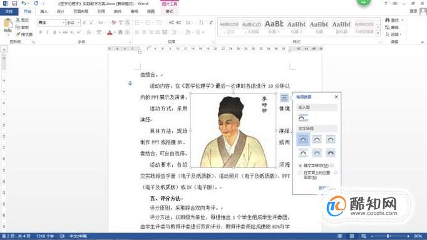This screenshot has width=427, height=240.
Task: Switch to the Page Layout (页面布局) tab
Action: [x=81, y=11]
